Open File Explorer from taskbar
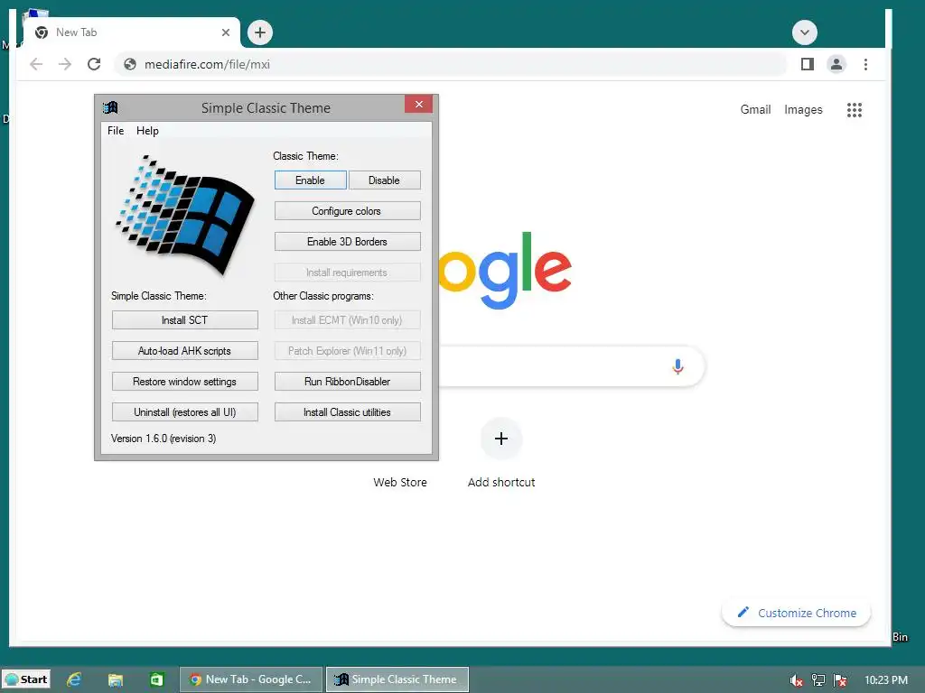The width and height of the screenshot is (925, 693). click(116, 679)
